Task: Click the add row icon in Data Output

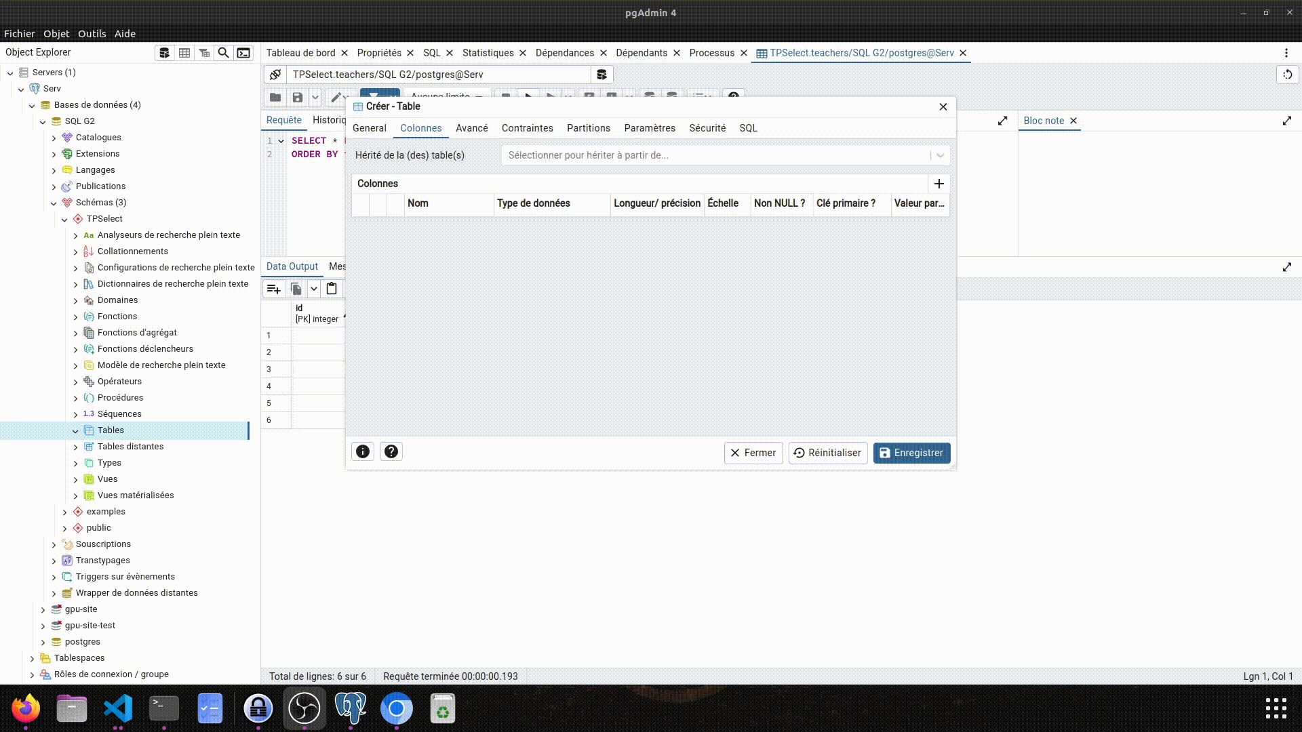Action: coord(274,289)
